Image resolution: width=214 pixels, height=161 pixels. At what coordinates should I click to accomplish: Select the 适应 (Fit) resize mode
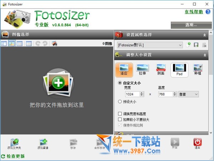pos(124,70)
